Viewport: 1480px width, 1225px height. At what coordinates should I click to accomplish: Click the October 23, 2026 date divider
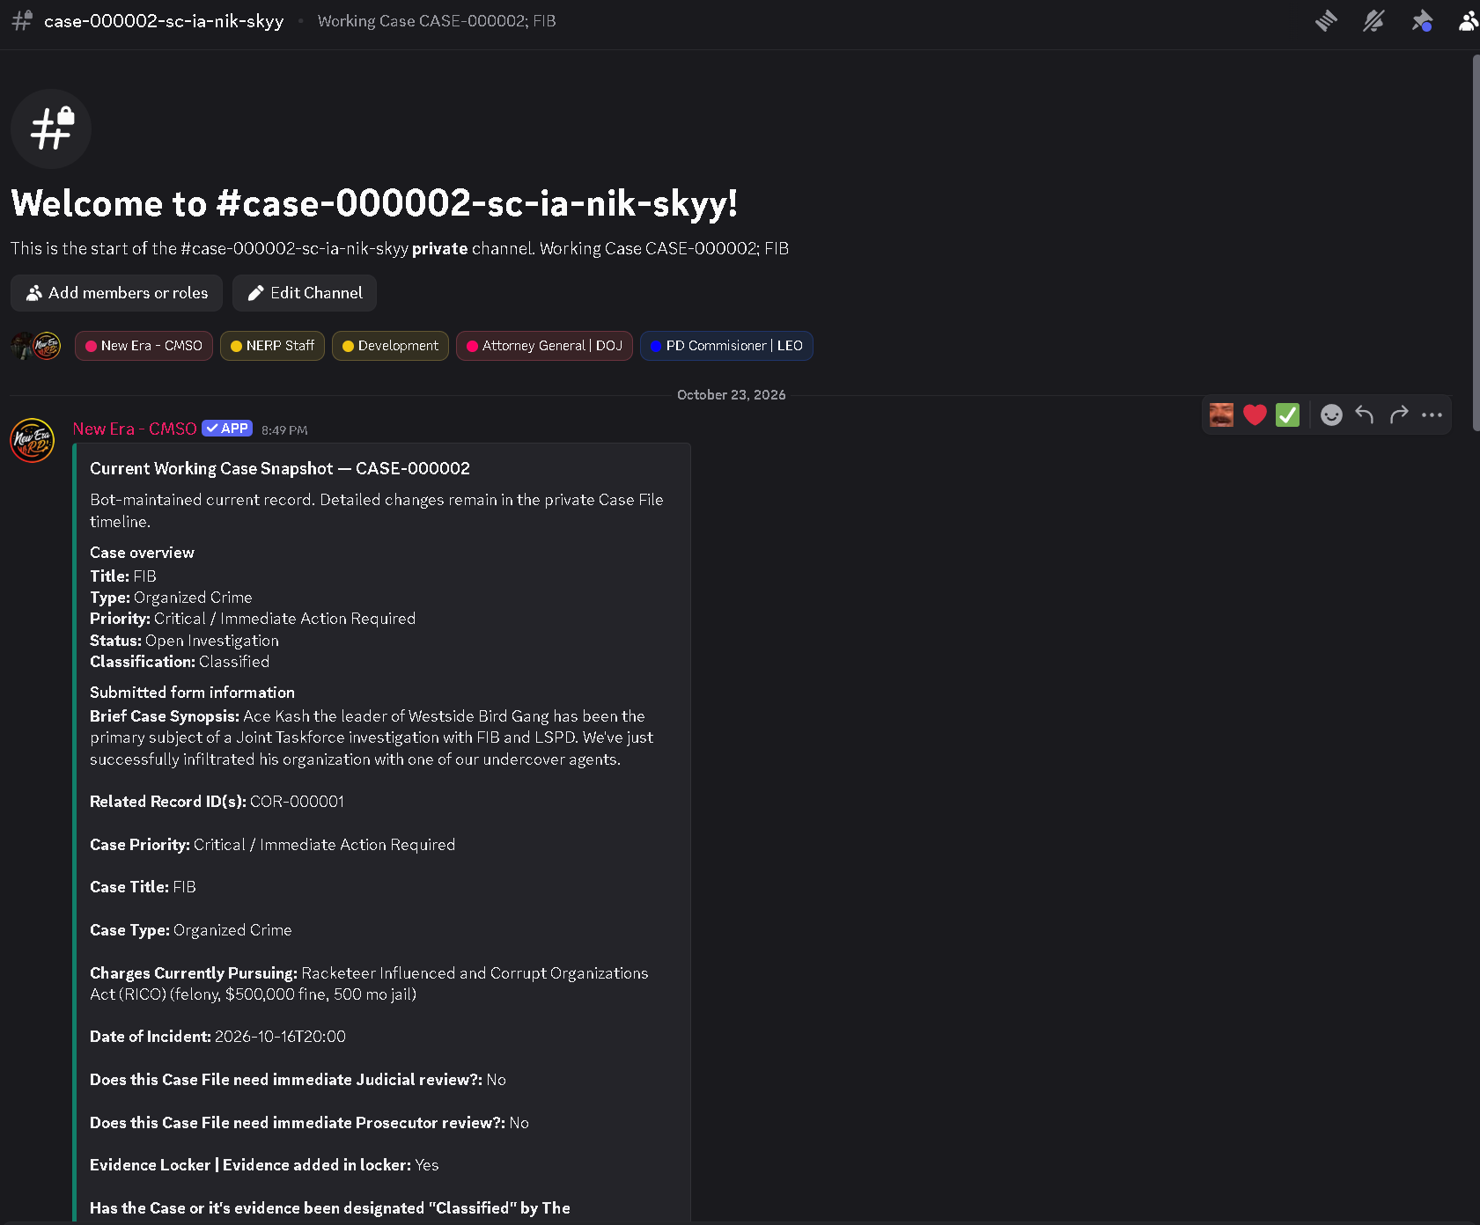731,395
